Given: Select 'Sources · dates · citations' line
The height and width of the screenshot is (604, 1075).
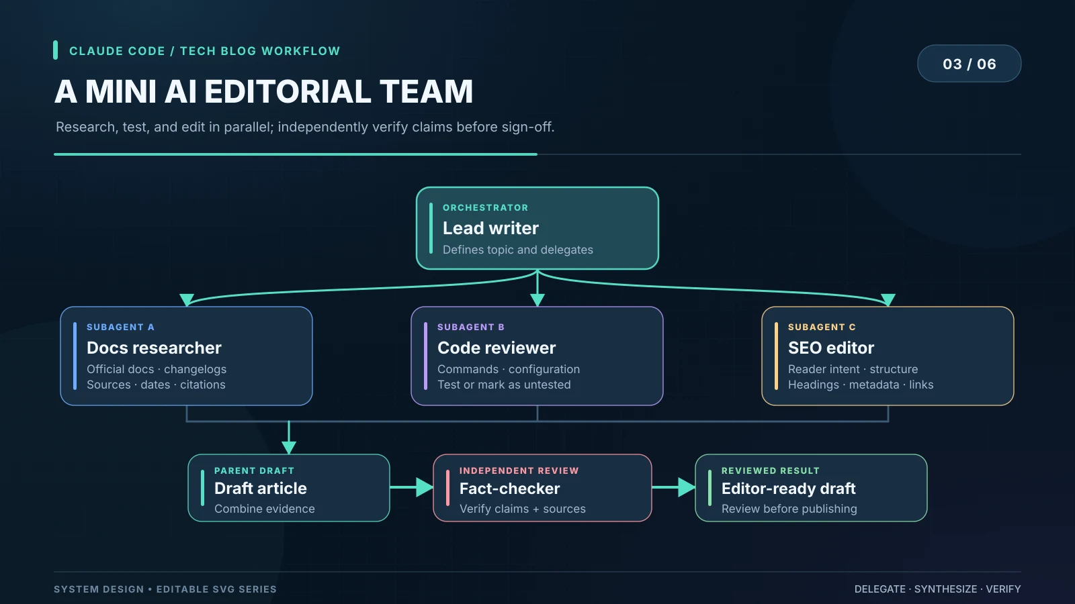Looking at the screenshot, I should click(x=156, y=385).
